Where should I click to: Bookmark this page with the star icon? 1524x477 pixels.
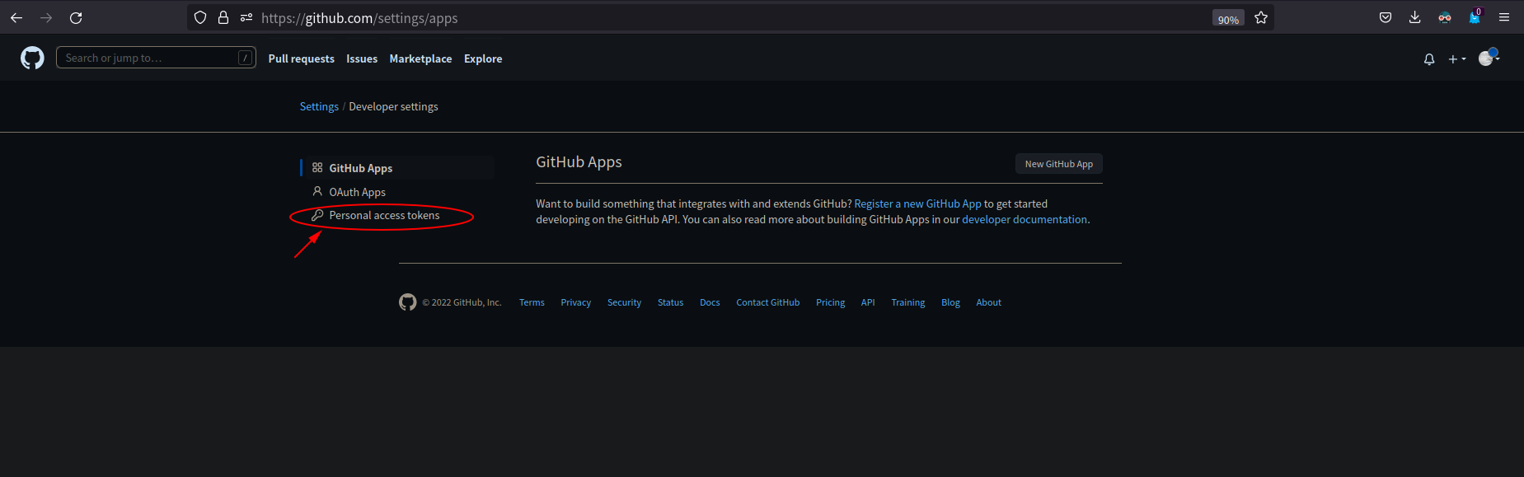[x=1261, y=17]
